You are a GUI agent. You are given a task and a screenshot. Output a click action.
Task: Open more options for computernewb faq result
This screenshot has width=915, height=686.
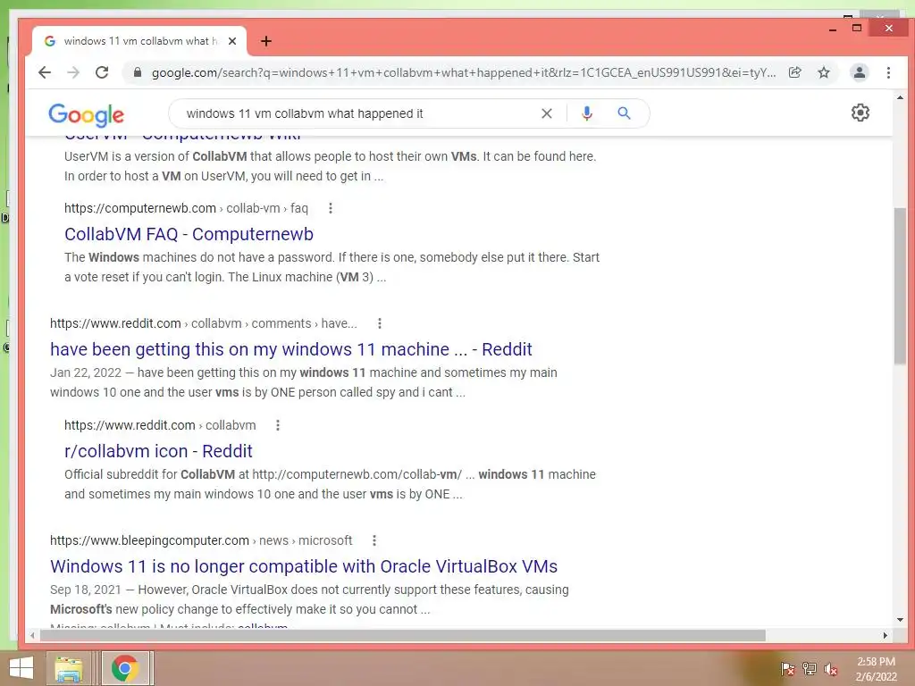pos(331,208)
